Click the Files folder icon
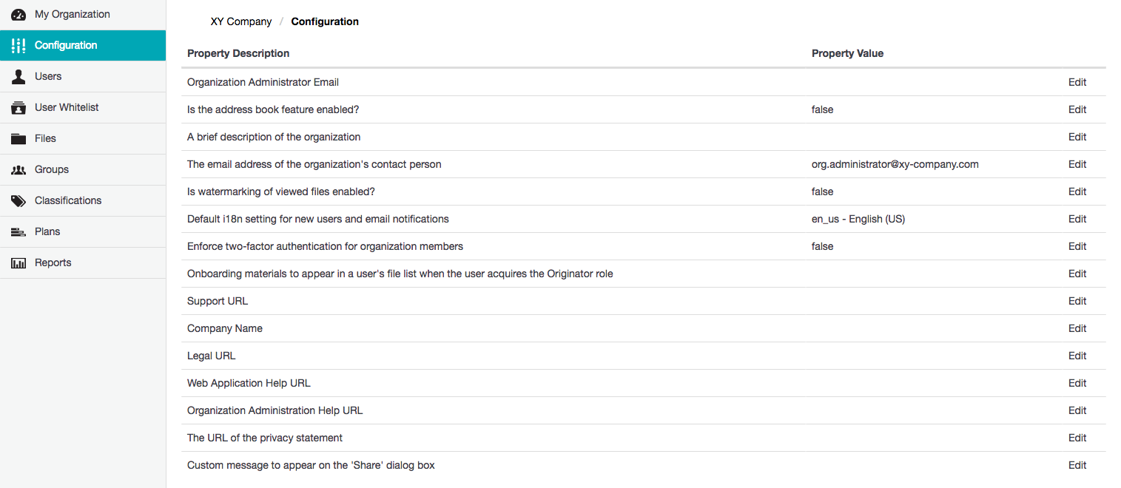The width and height of the screenshot is (1121, 488). pos(18,138)
